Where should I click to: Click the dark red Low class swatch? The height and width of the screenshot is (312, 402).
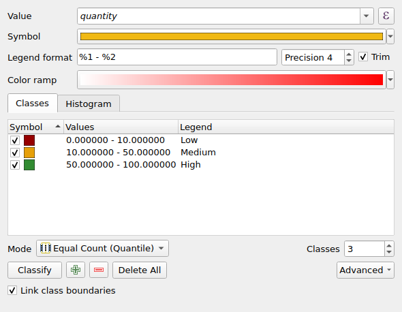(x=29, y=140)
